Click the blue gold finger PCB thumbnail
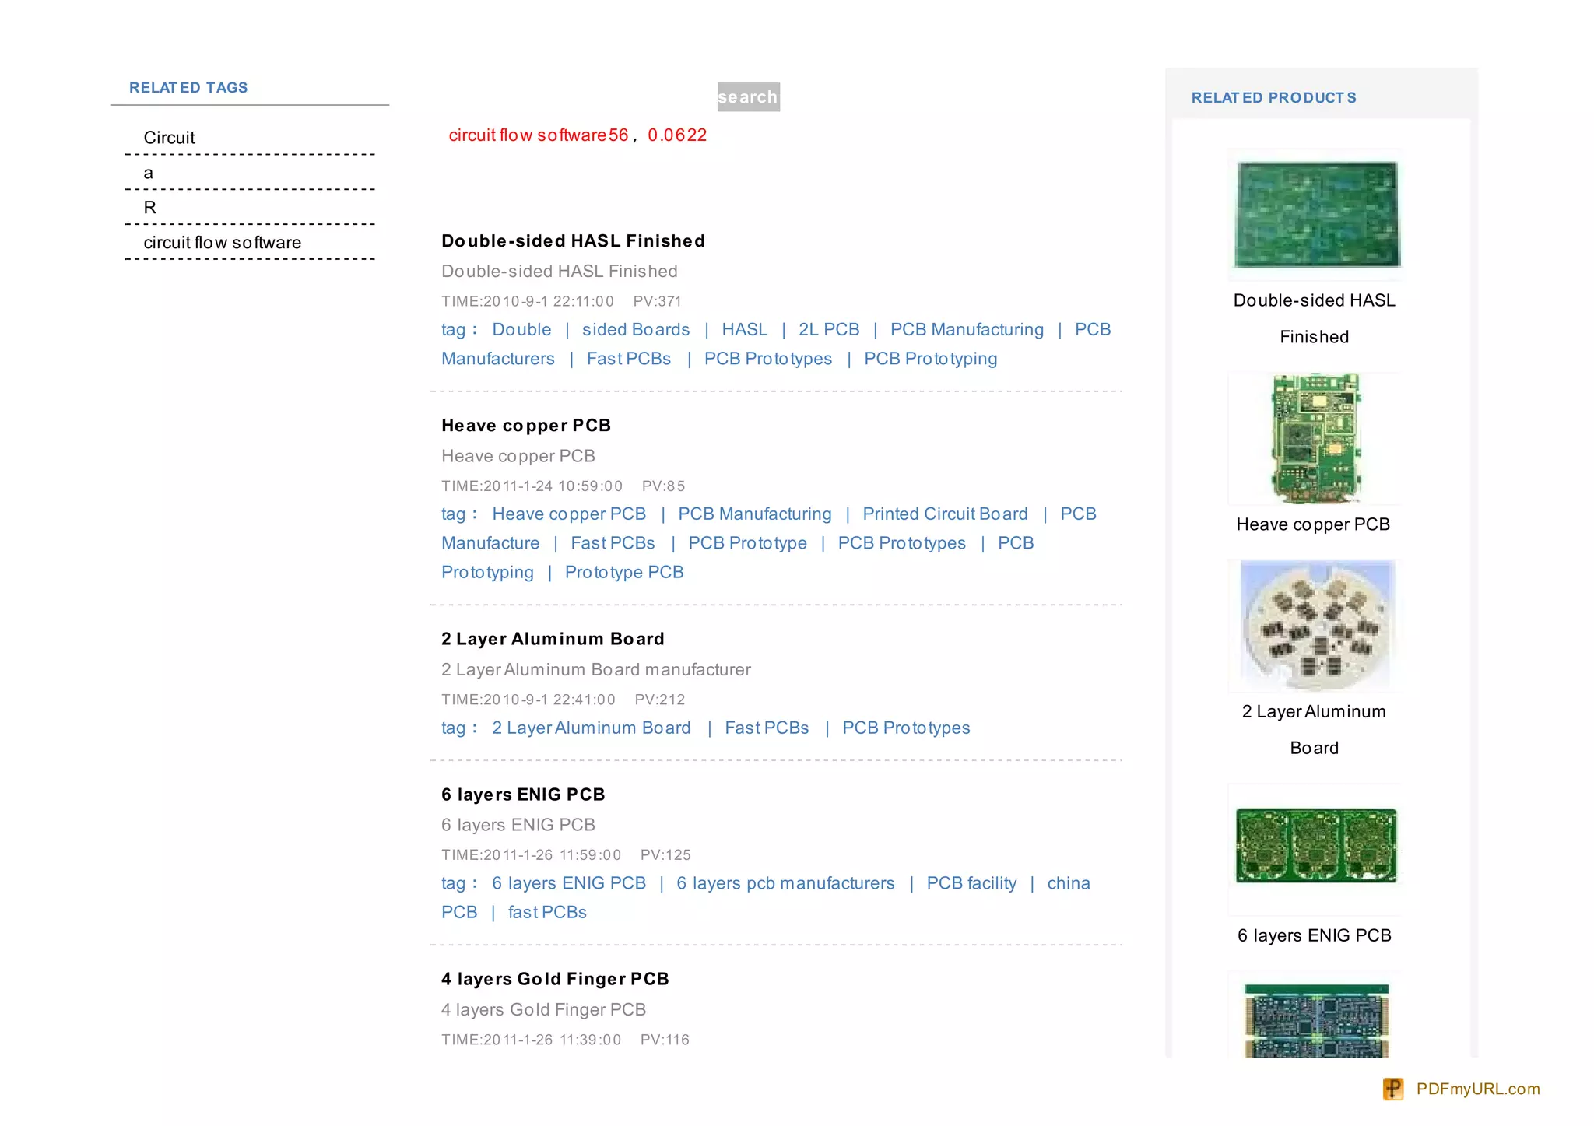The height and width of the screenshot is (1126, 1594). (x=1315, y=1019)
